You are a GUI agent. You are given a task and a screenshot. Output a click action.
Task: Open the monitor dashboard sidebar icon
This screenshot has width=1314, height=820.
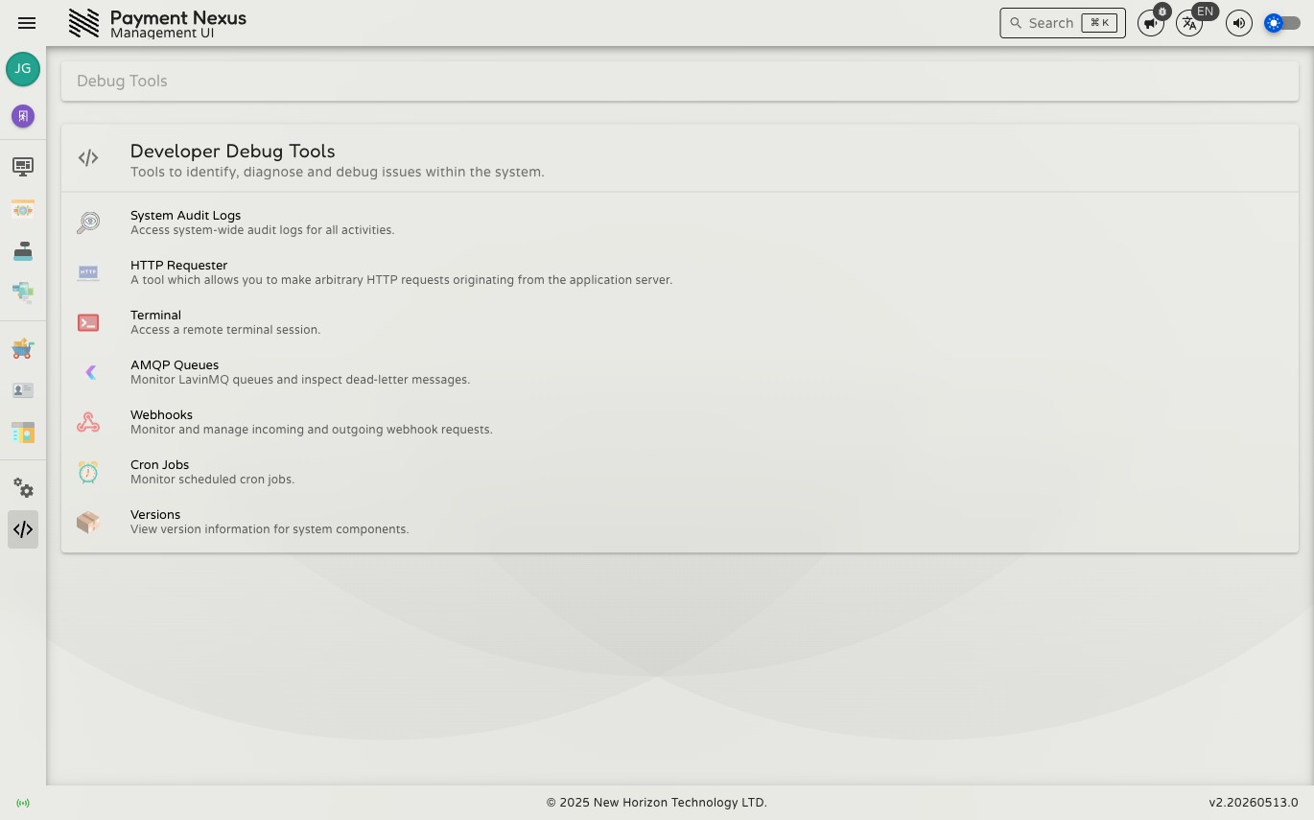click(23, 167)
